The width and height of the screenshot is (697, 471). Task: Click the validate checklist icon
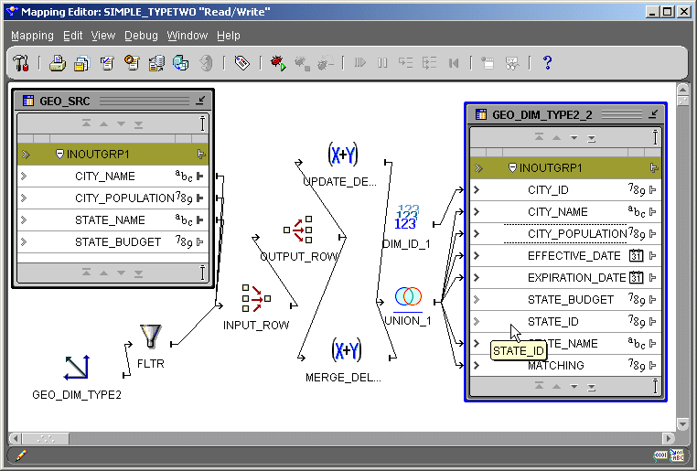click(107, 63)
